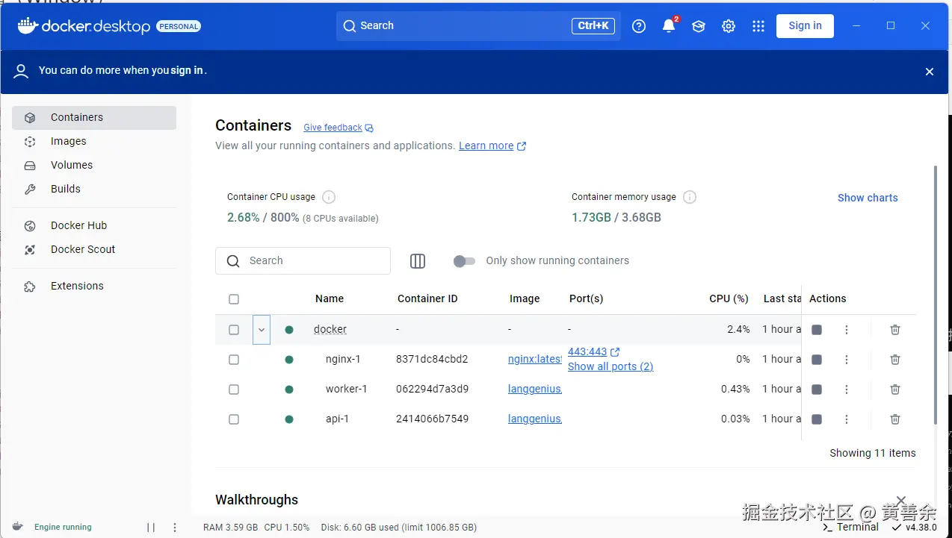Open the Learn more link
Screen dimensions: 952x538
492,146
